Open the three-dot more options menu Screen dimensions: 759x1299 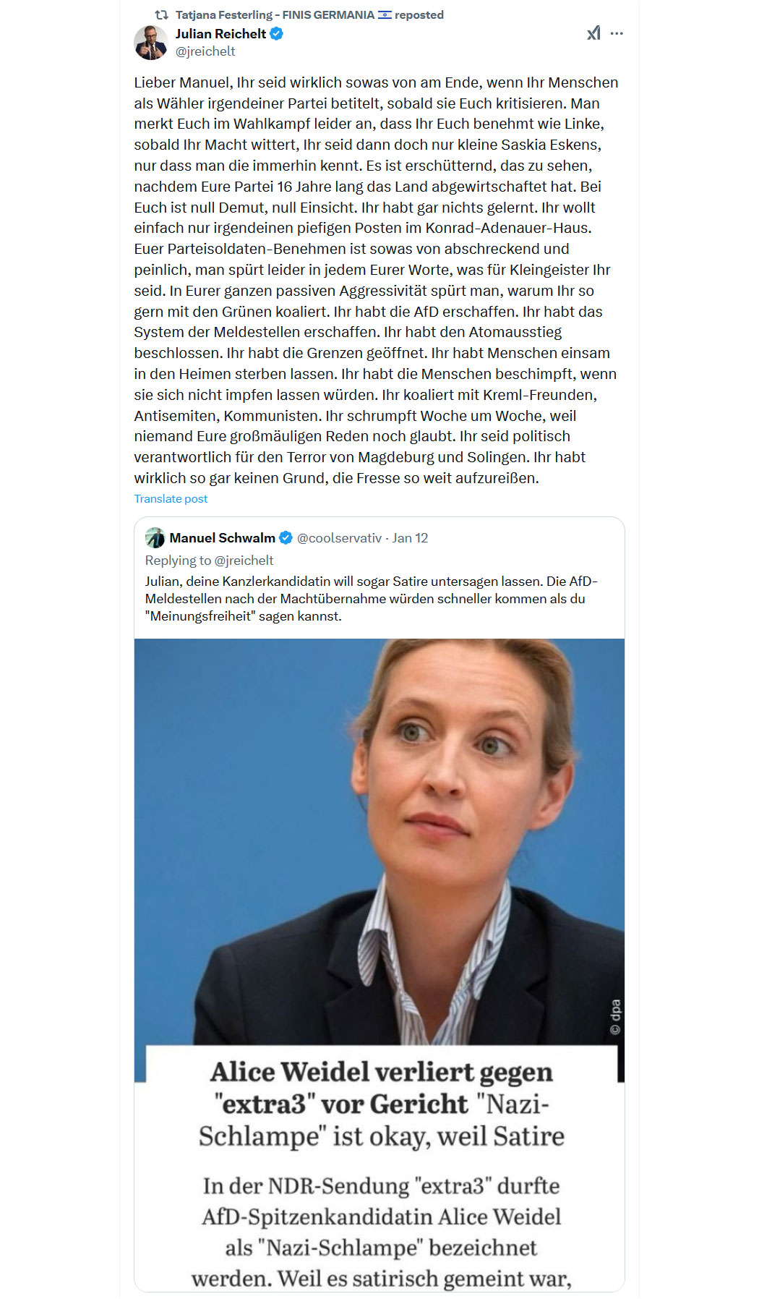(x=617, y=33)
